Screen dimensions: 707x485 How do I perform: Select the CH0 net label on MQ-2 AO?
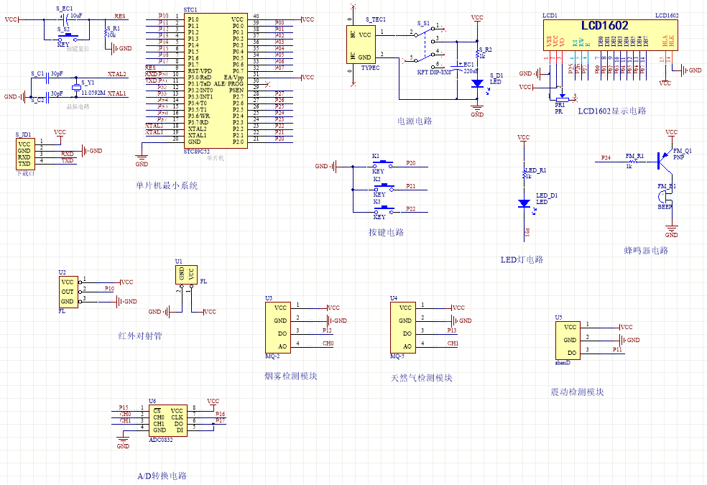(x=328, y=343)
